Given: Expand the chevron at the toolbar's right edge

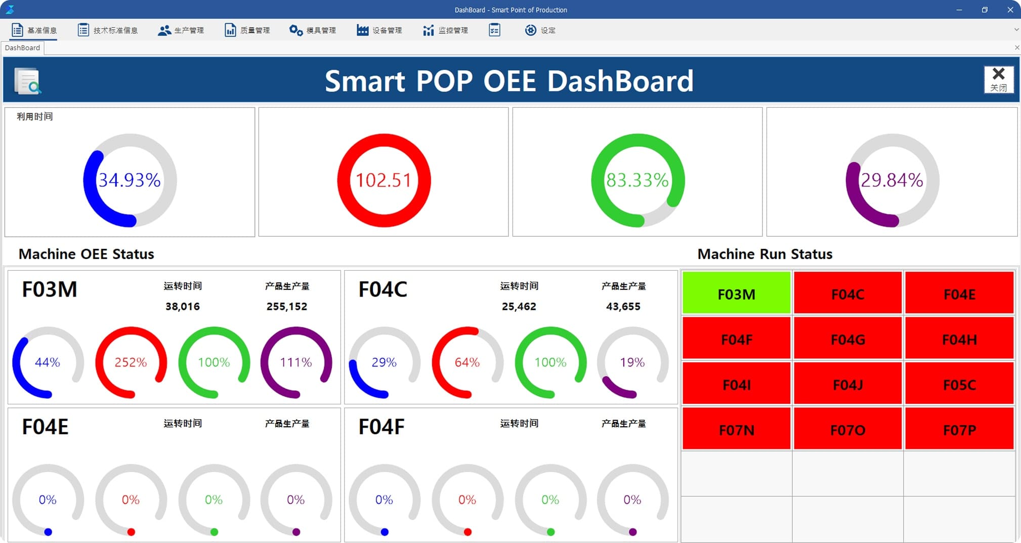Looking at the screenshot, I should [1015, 29].
